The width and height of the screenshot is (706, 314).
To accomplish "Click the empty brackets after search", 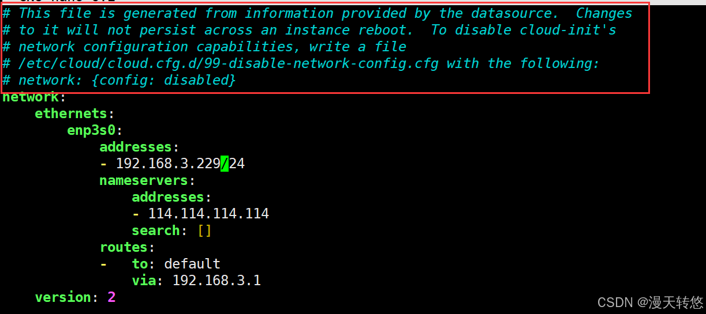I will point(204,231).
